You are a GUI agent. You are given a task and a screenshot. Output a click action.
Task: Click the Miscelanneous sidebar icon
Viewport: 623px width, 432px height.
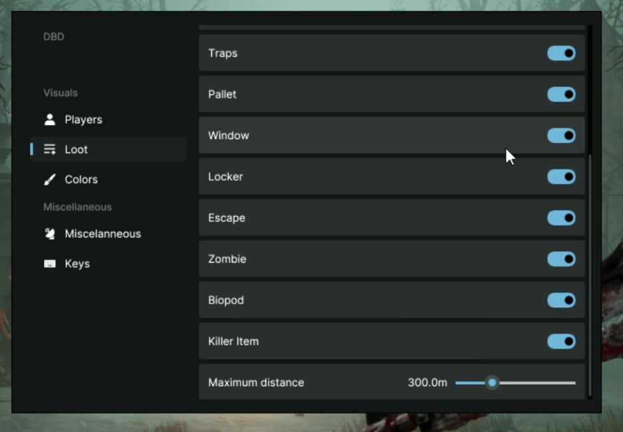50,234
